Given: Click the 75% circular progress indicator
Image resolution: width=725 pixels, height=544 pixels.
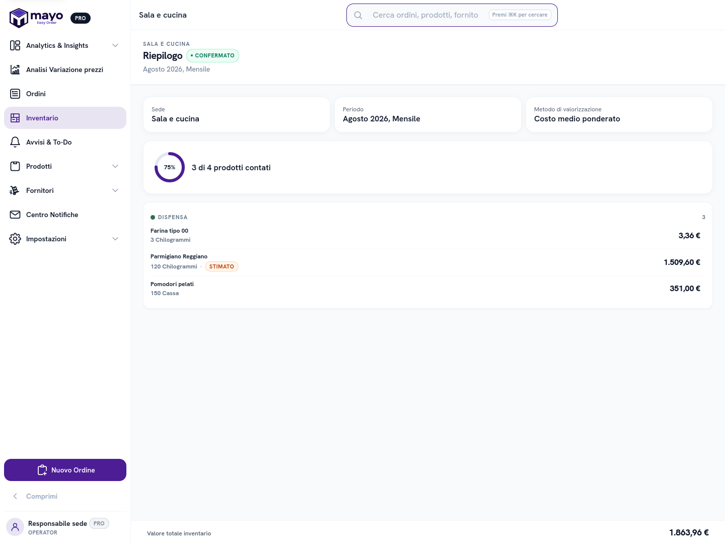Looking at the screenshot, I should click(170, 167).
